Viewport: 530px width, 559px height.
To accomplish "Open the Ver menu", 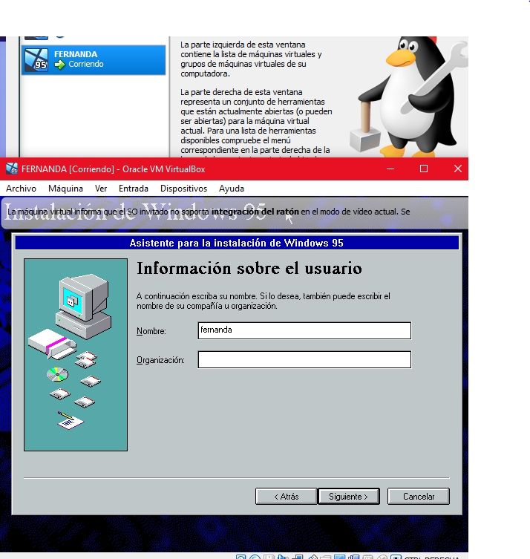I will tap(101, 189).
